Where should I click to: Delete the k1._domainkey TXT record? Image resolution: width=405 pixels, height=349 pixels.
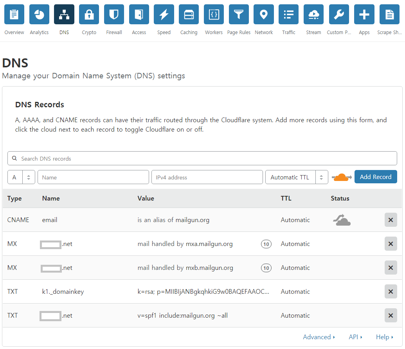391,291
